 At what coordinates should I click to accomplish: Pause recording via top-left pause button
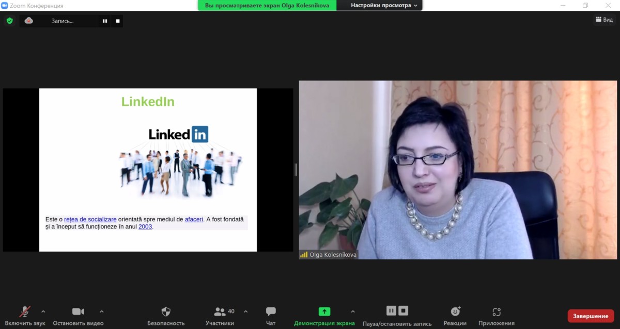(x=105, y=21)
